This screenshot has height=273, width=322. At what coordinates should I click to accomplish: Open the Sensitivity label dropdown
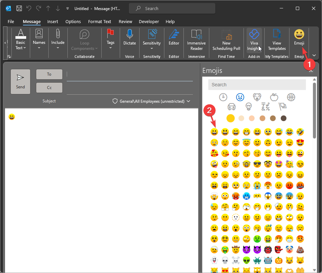[152, 39]
